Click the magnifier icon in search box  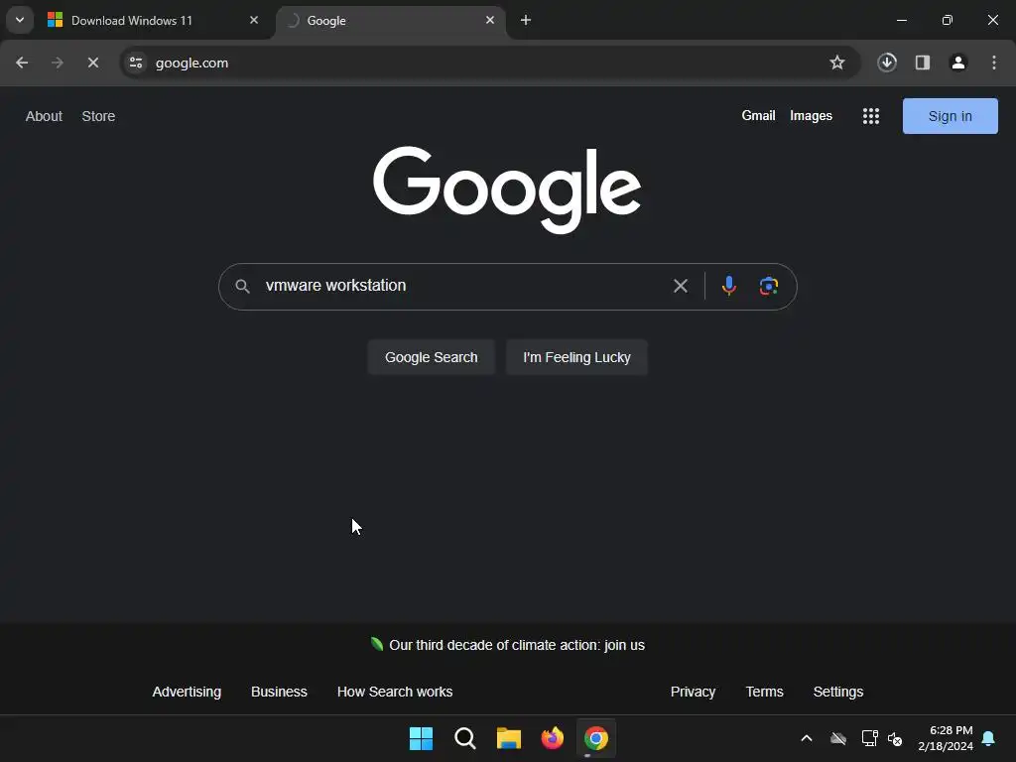point(242,287)
